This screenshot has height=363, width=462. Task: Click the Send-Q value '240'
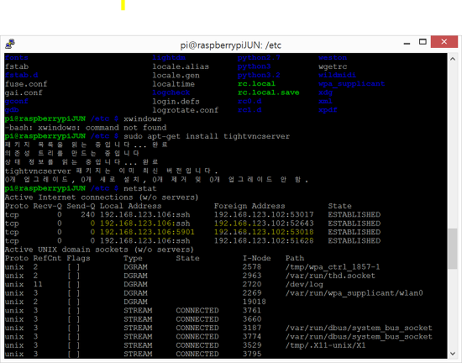point(88,215)
